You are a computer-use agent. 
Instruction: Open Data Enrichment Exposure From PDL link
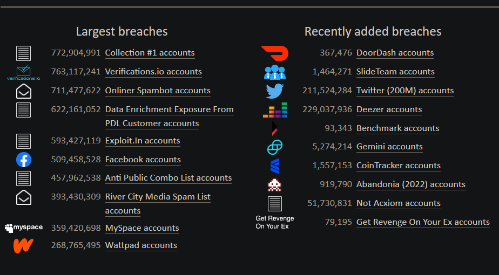[169, 109]
